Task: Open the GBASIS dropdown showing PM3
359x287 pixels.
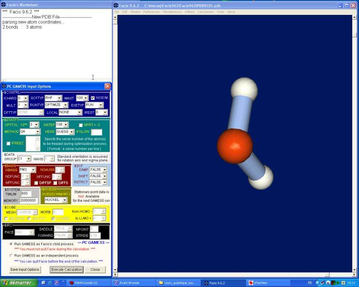Action: click(x=33, y=170)
